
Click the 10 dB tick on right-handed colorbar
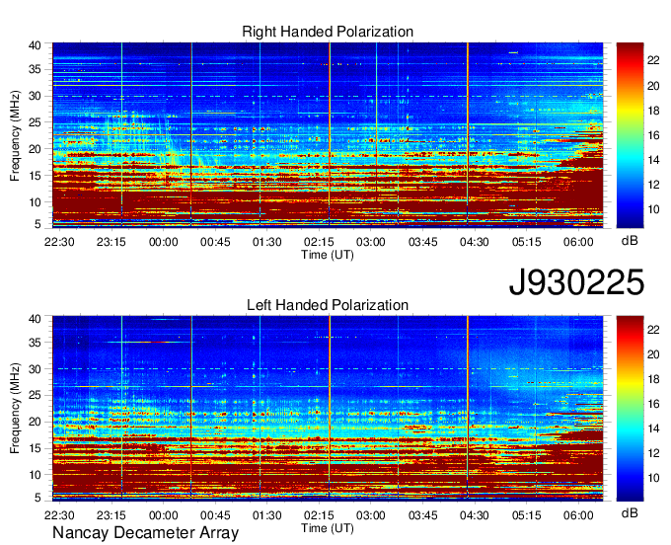[653, 209]
